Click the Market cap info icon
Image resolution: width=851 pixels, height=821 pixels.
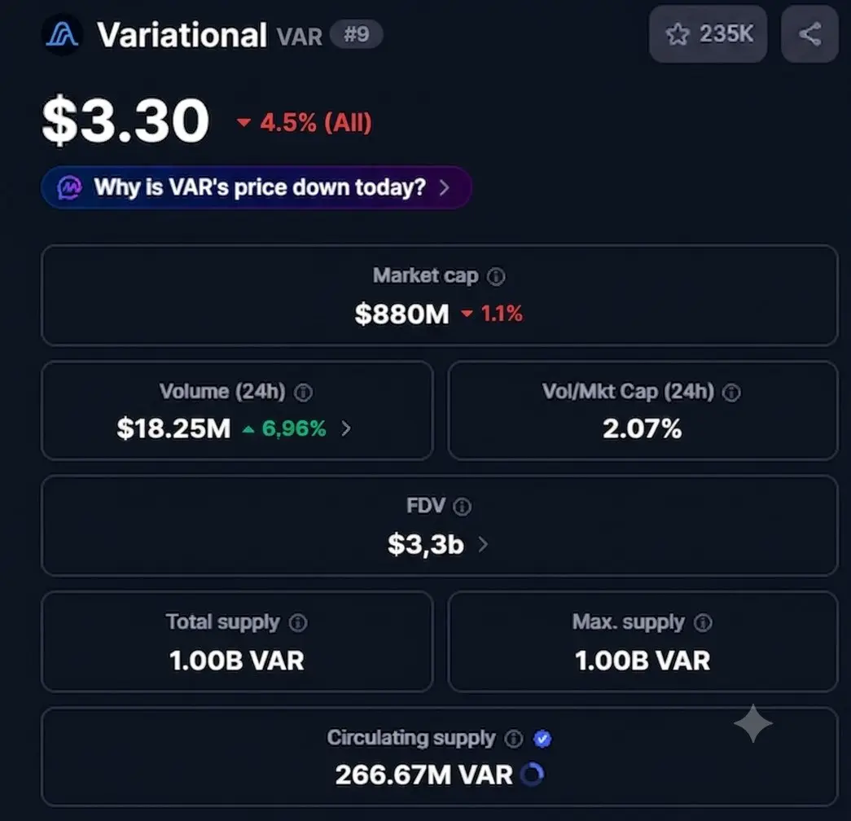(x=495, y=276)
